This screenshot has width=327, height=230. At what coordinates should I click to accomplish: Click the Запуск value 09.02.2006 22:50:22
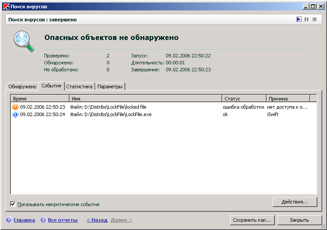point(188,56)
